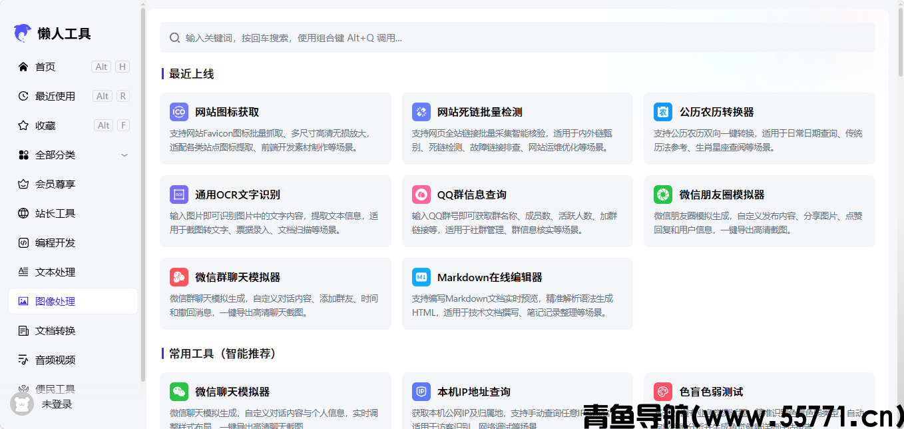Expand the 全部分类 chevron arrow
Viewport: 904px width, 429px height.
124,155
